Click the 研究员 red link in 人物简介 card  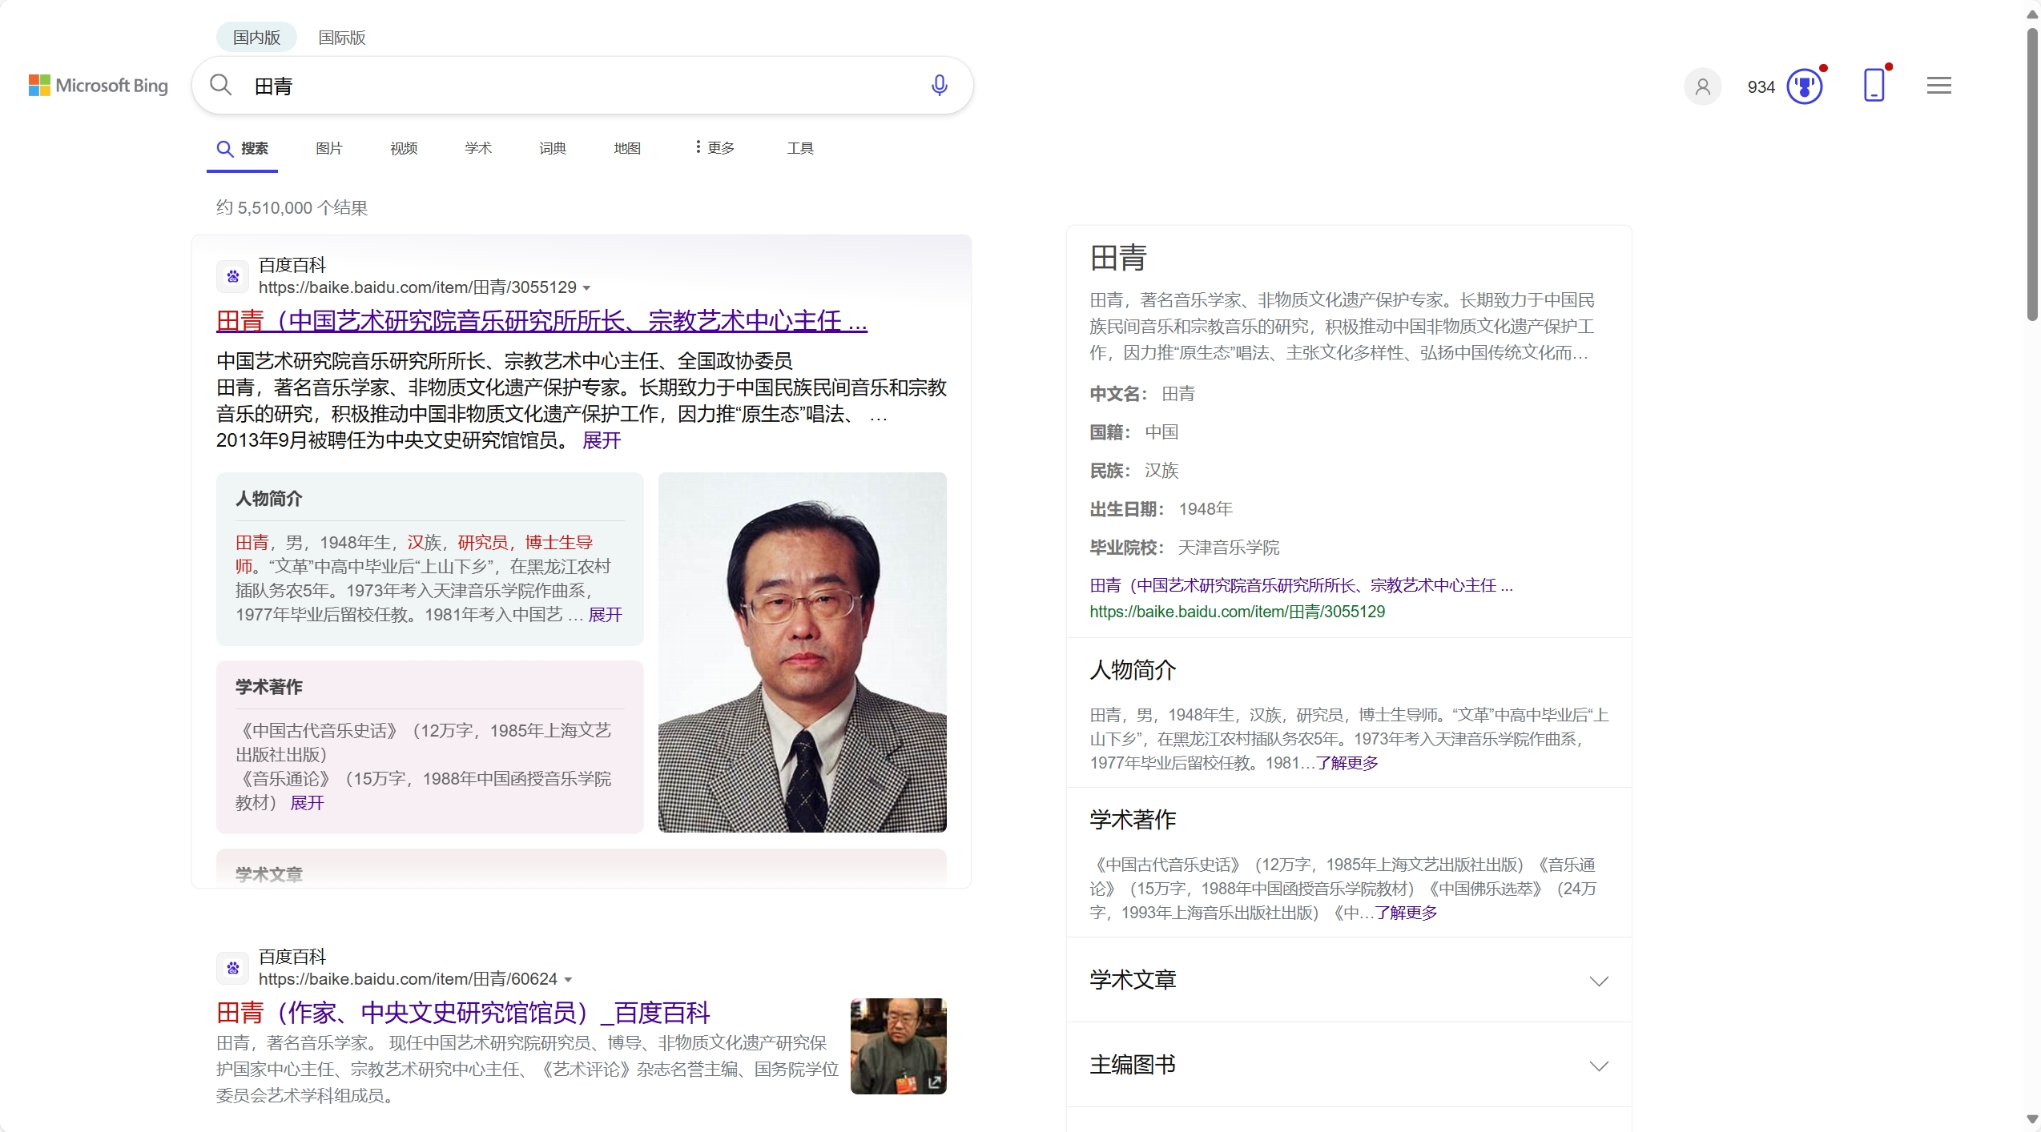[x=483, y=543]
